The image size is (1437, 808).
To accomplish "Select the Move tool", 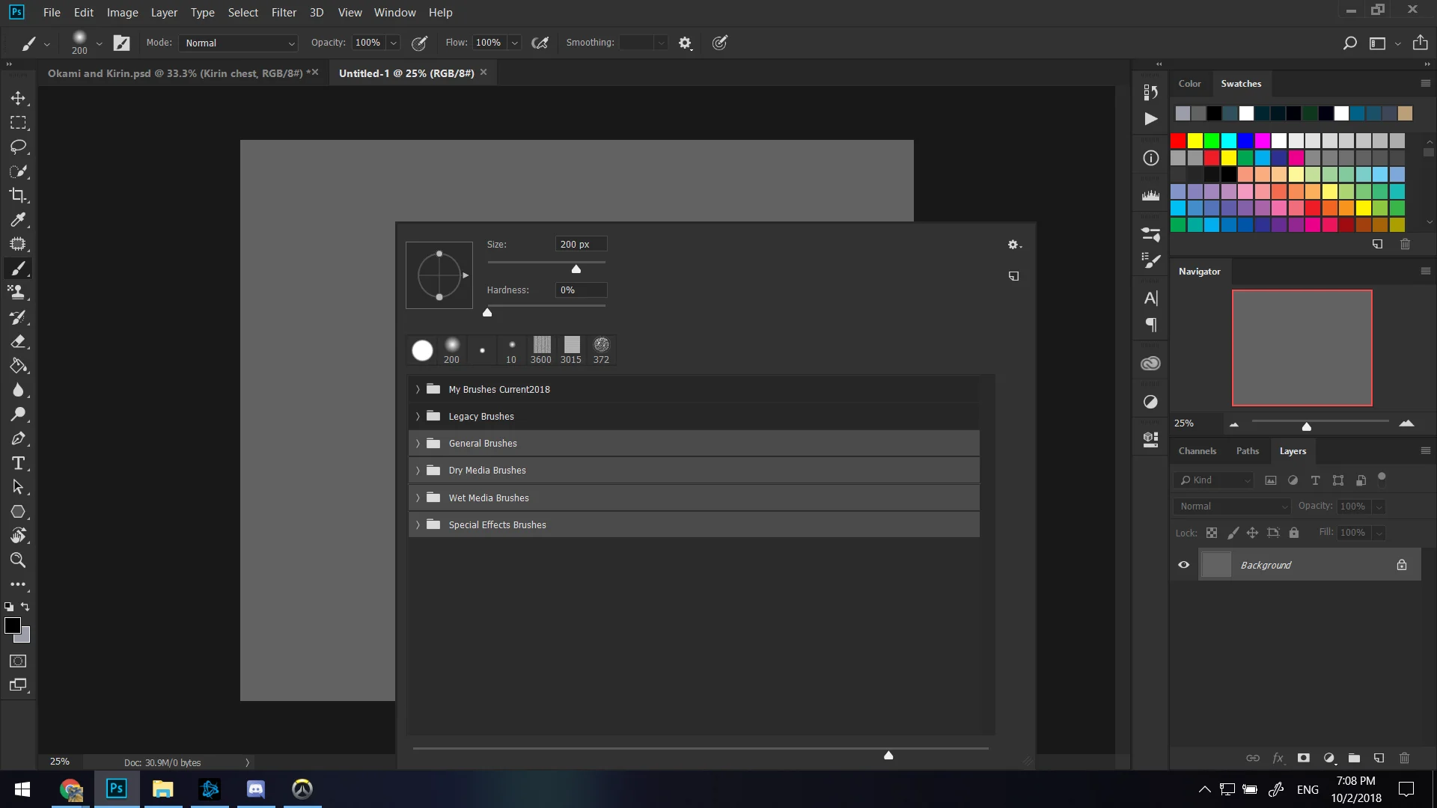I will (18, 98).
